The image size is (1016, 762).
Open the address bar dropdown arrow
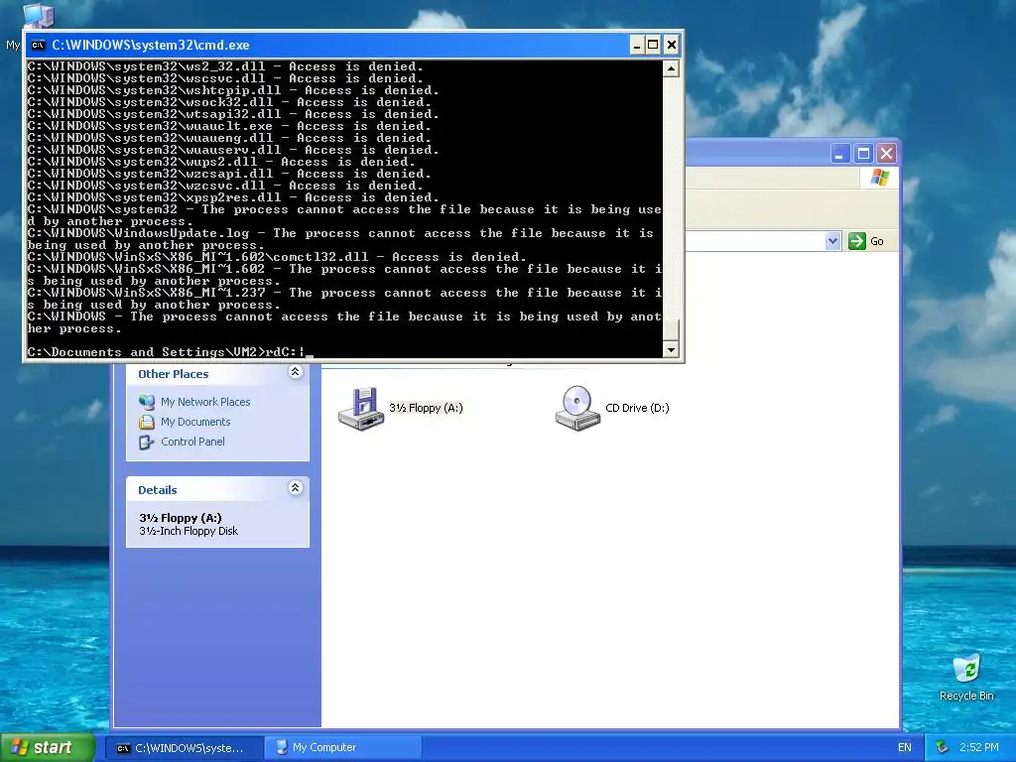832,241
